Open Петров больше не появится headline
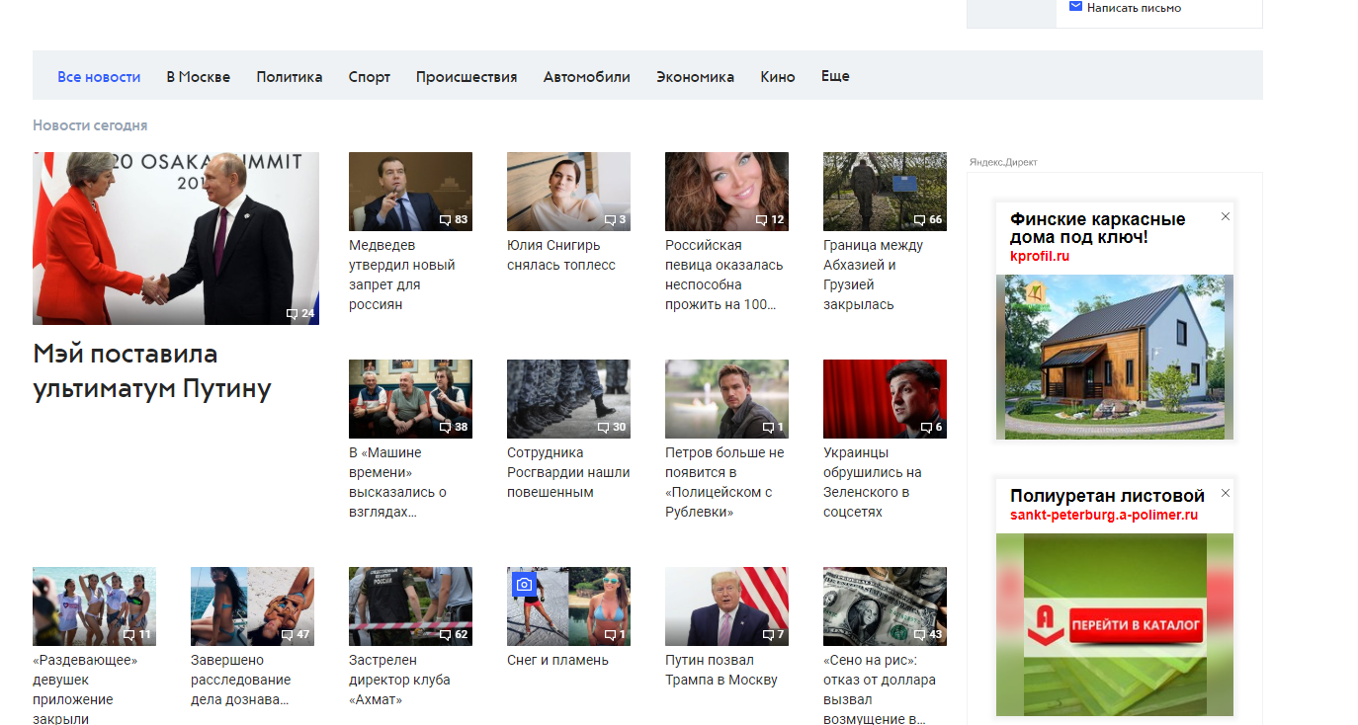This screenshot has width=1358, height=725. (724, 482)
